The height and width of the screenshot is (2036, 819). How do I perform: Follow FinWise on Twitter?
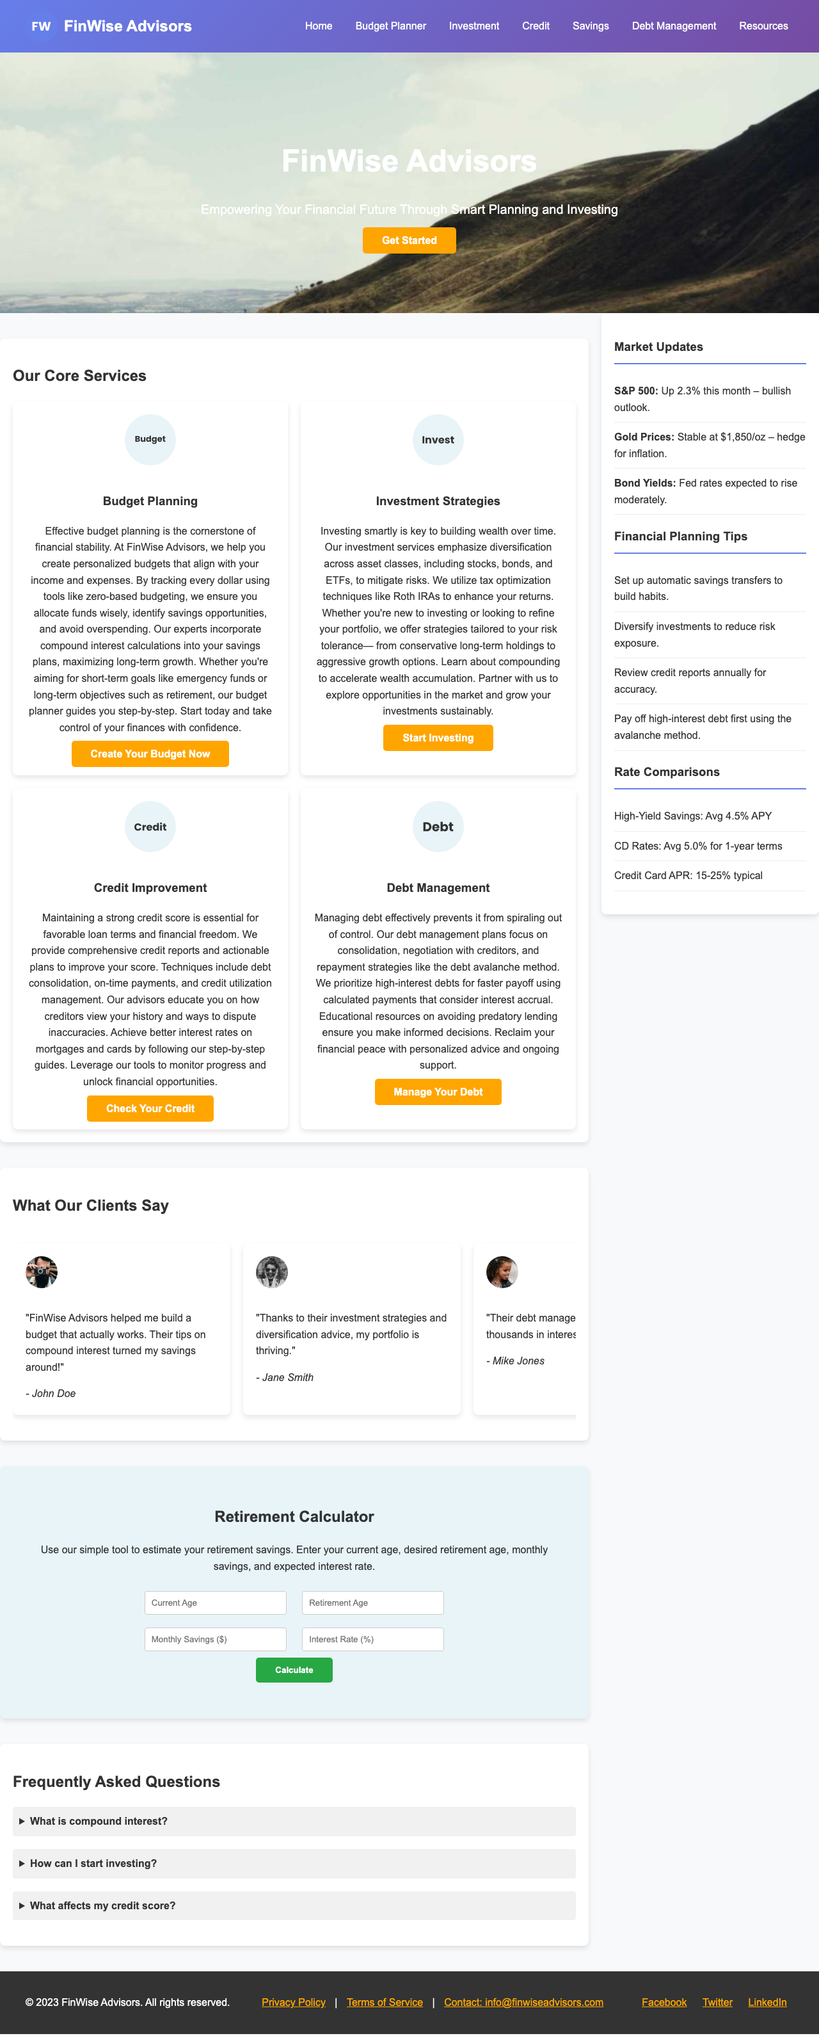(x=717, y=2002)
